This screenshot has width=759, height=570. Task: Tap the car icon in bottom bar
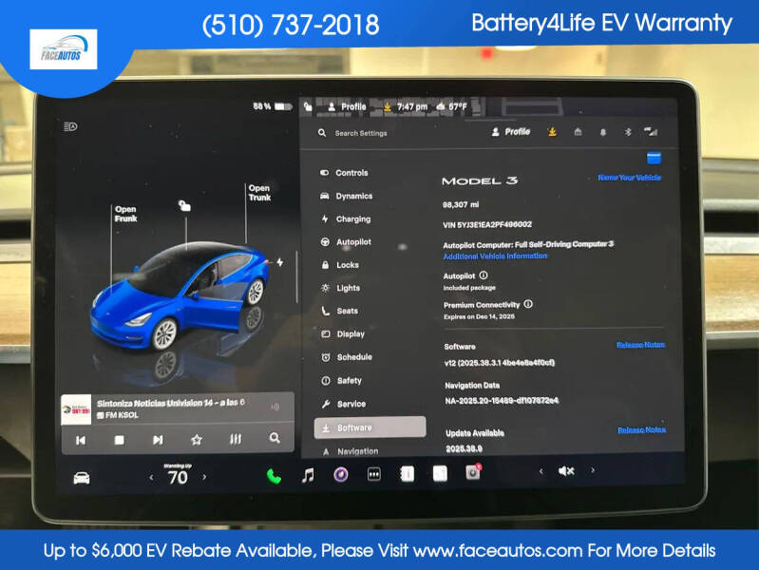[82, 478]
